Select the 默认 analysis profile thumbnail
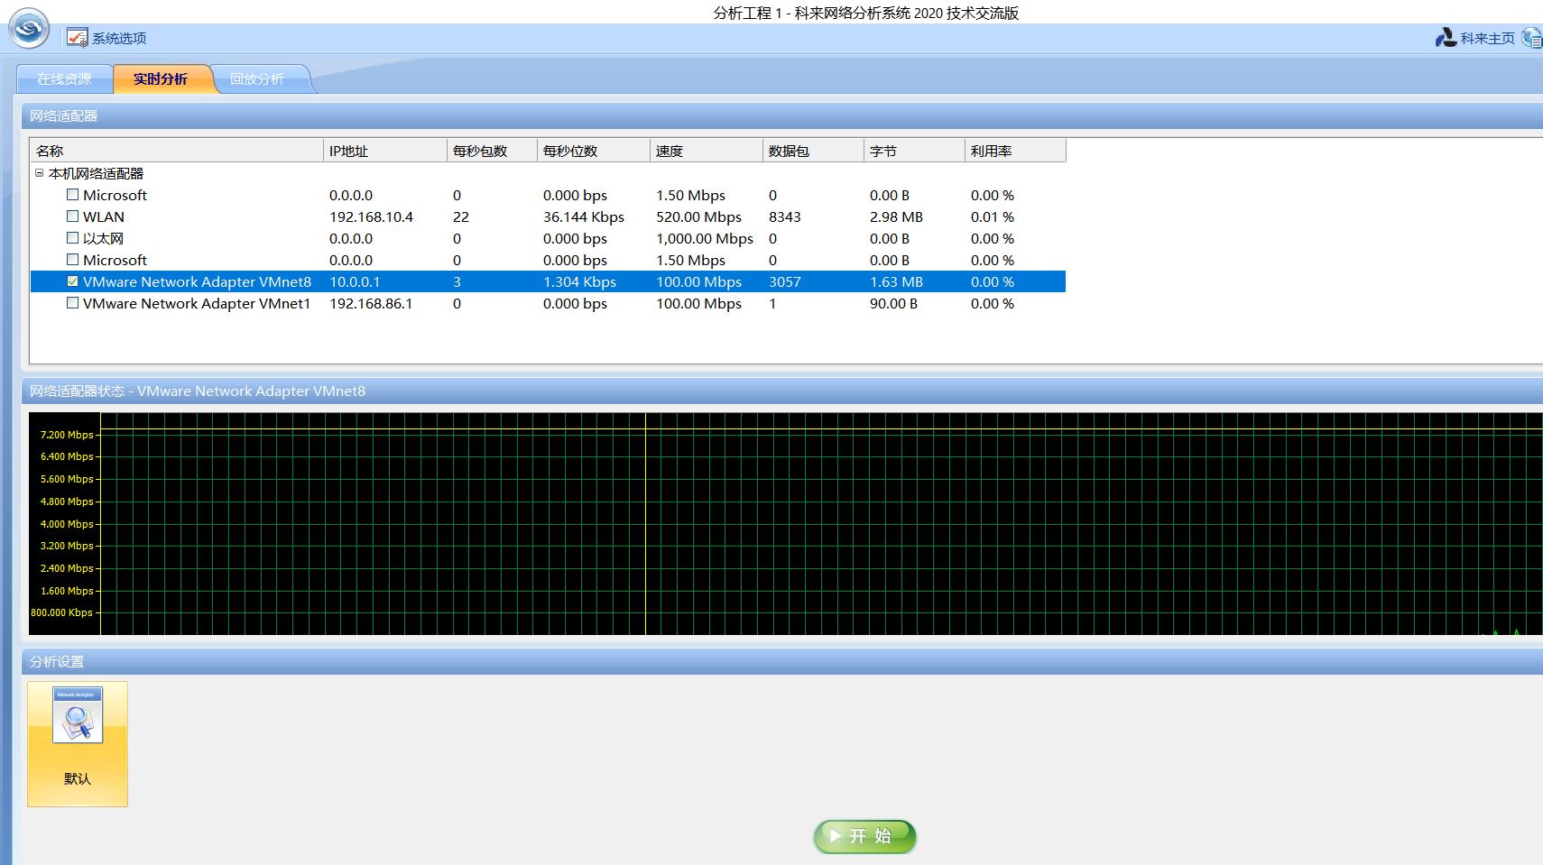 coord(78,744)
